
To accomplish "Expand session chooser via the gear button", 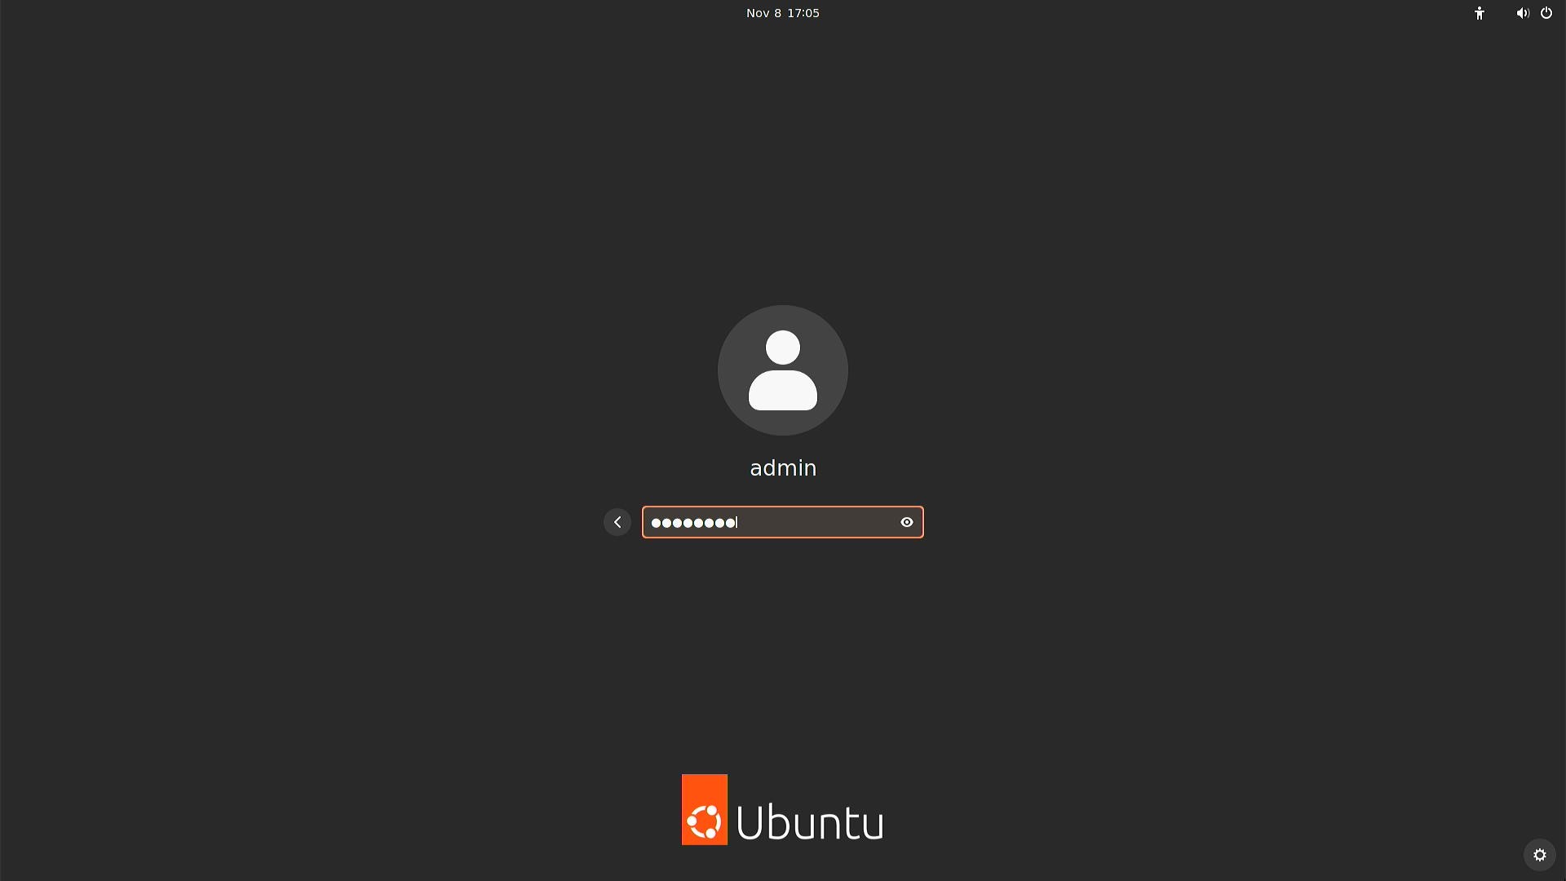I will (x=1539, y=855).
